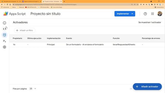This screenshot has height=93, width=165.
Task: Open the project Overview info icon
Action: (x=5, y=23)
